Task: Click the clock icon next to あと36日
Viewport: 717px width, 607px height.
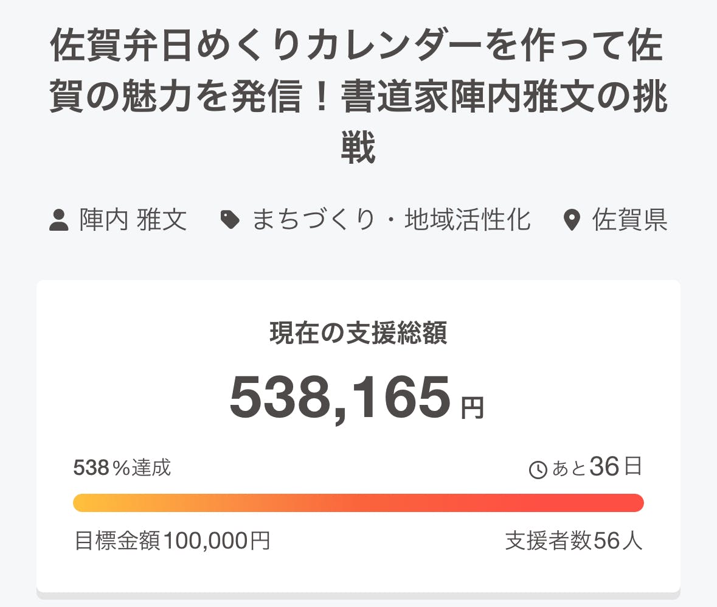Action: point(538,470)
